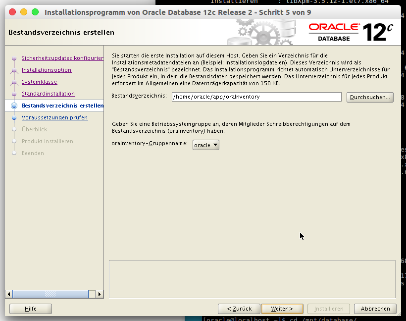Click the Durchsuchen button
The height and width of the screenshot is (321, 406).
[x=369, y=97]
